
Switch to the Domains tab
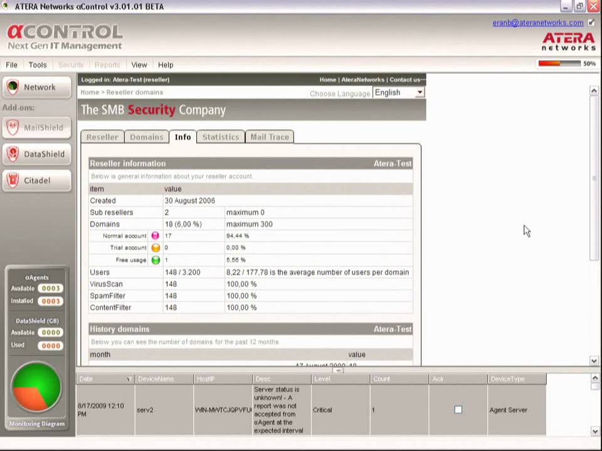(146, 137)
